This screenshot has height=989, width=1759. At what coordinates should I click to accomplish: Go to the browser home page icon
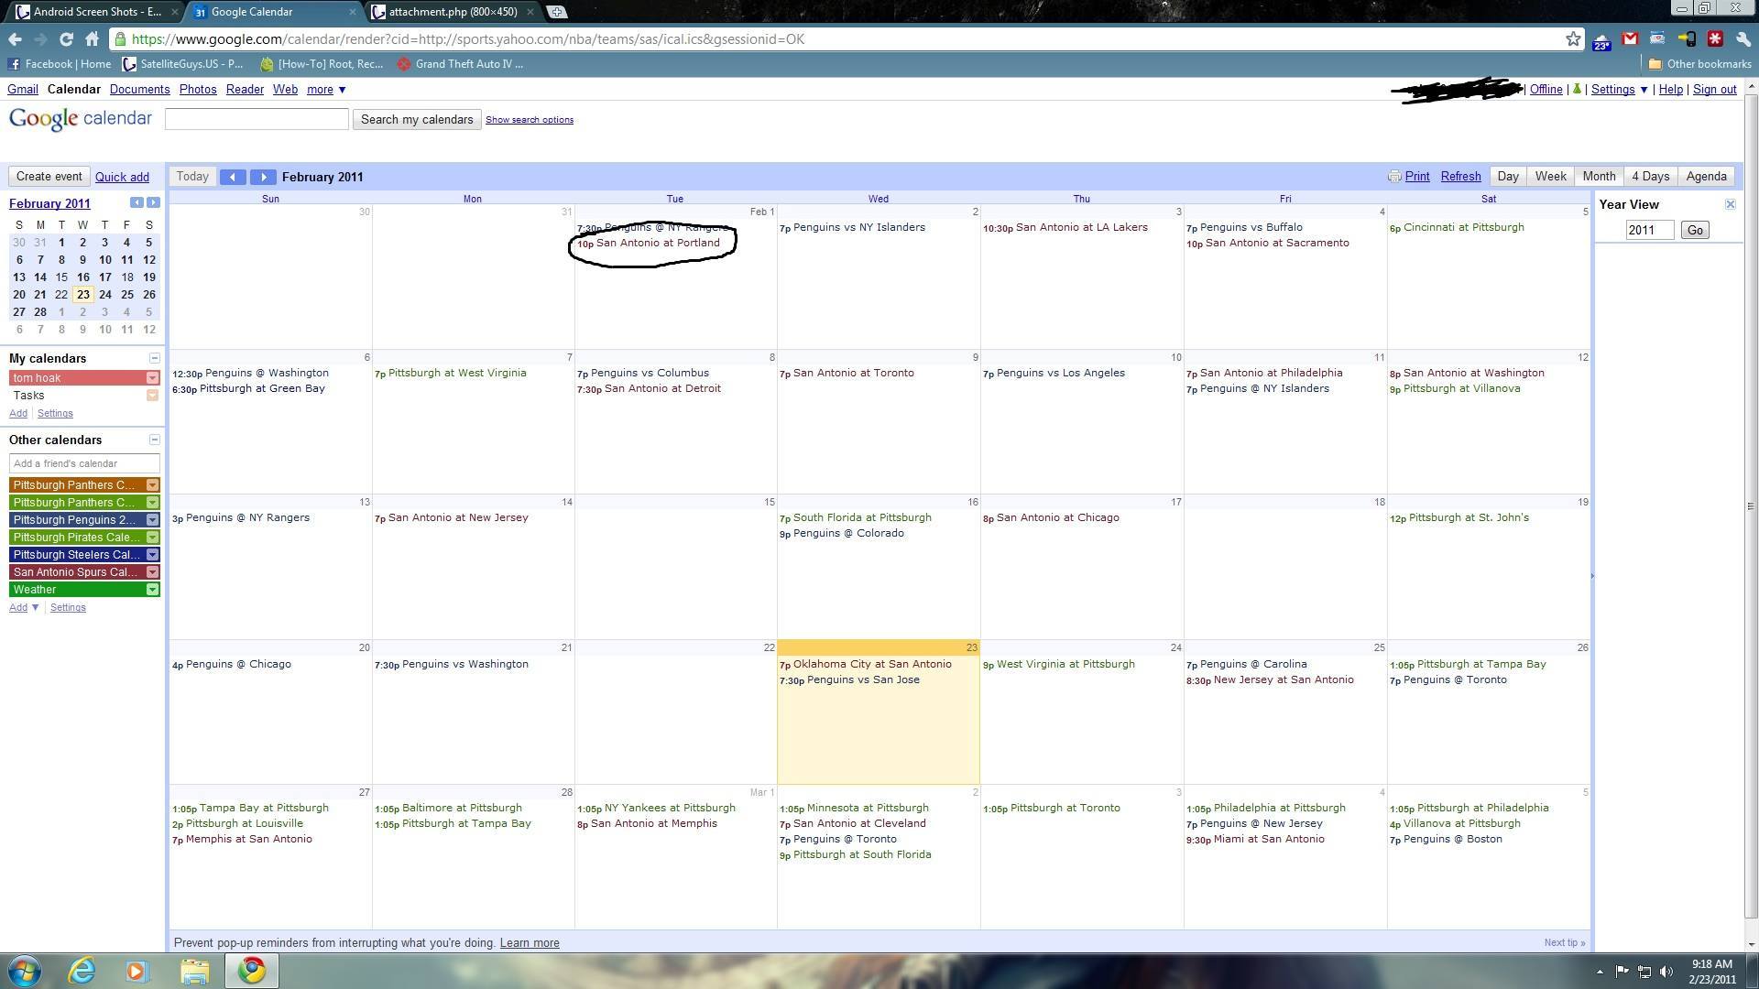(x=92, y=39)
